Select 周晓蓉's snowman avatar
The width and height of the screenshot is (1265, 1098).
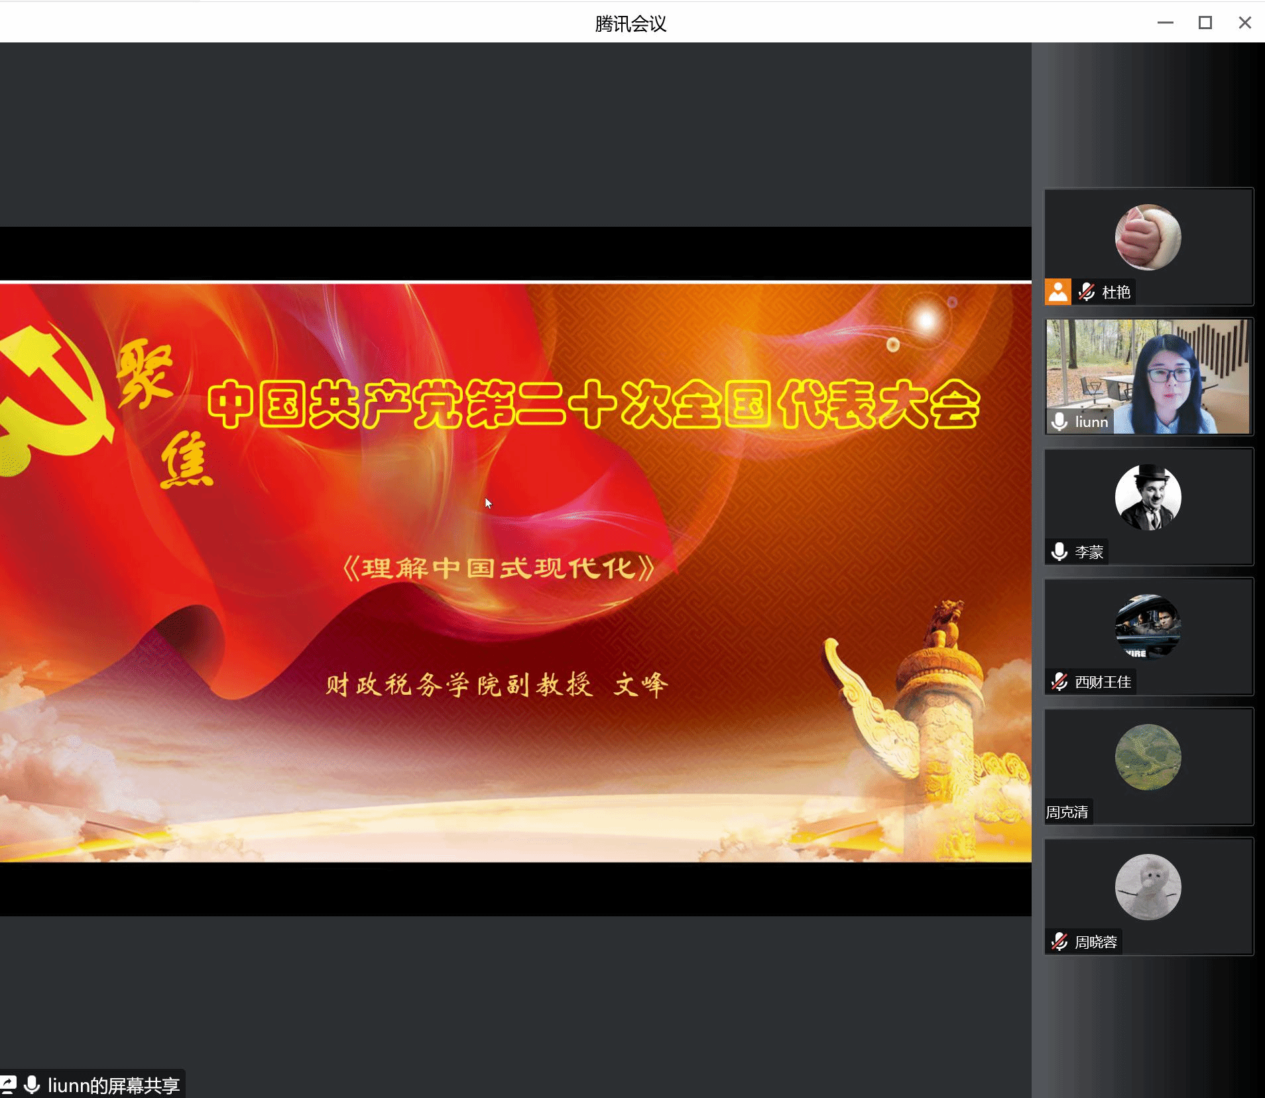point(1148,887)
